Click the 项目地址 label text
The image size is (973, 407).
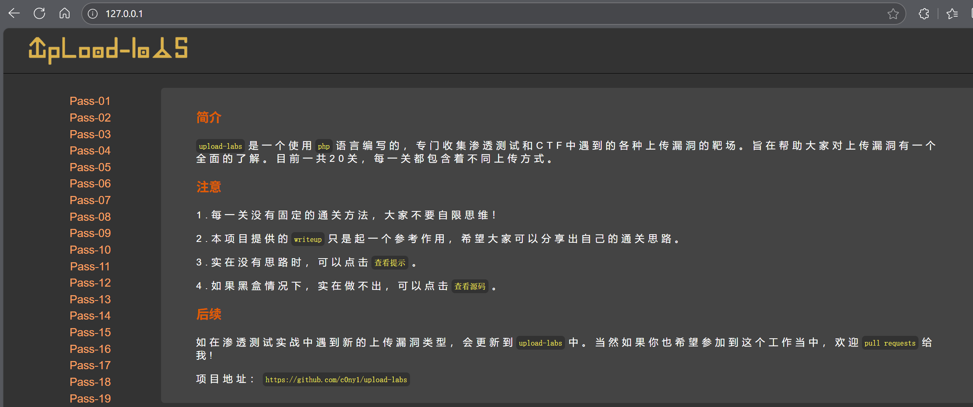tap(225, 379)
